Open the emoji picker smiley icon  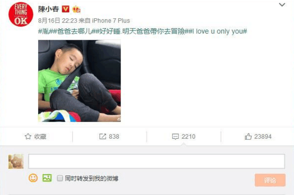point(33,178)
